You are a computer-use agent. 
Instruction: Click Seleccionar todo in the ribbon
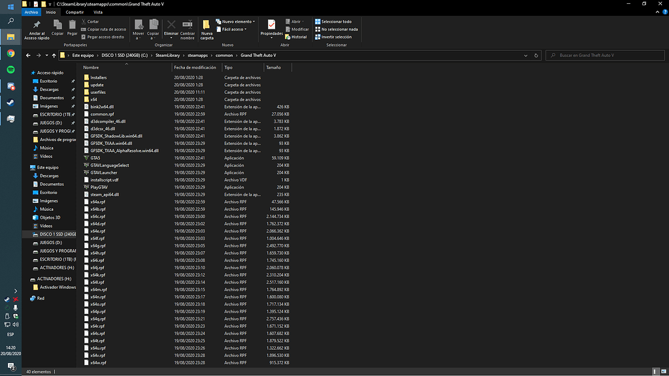(x=335, y=22)
